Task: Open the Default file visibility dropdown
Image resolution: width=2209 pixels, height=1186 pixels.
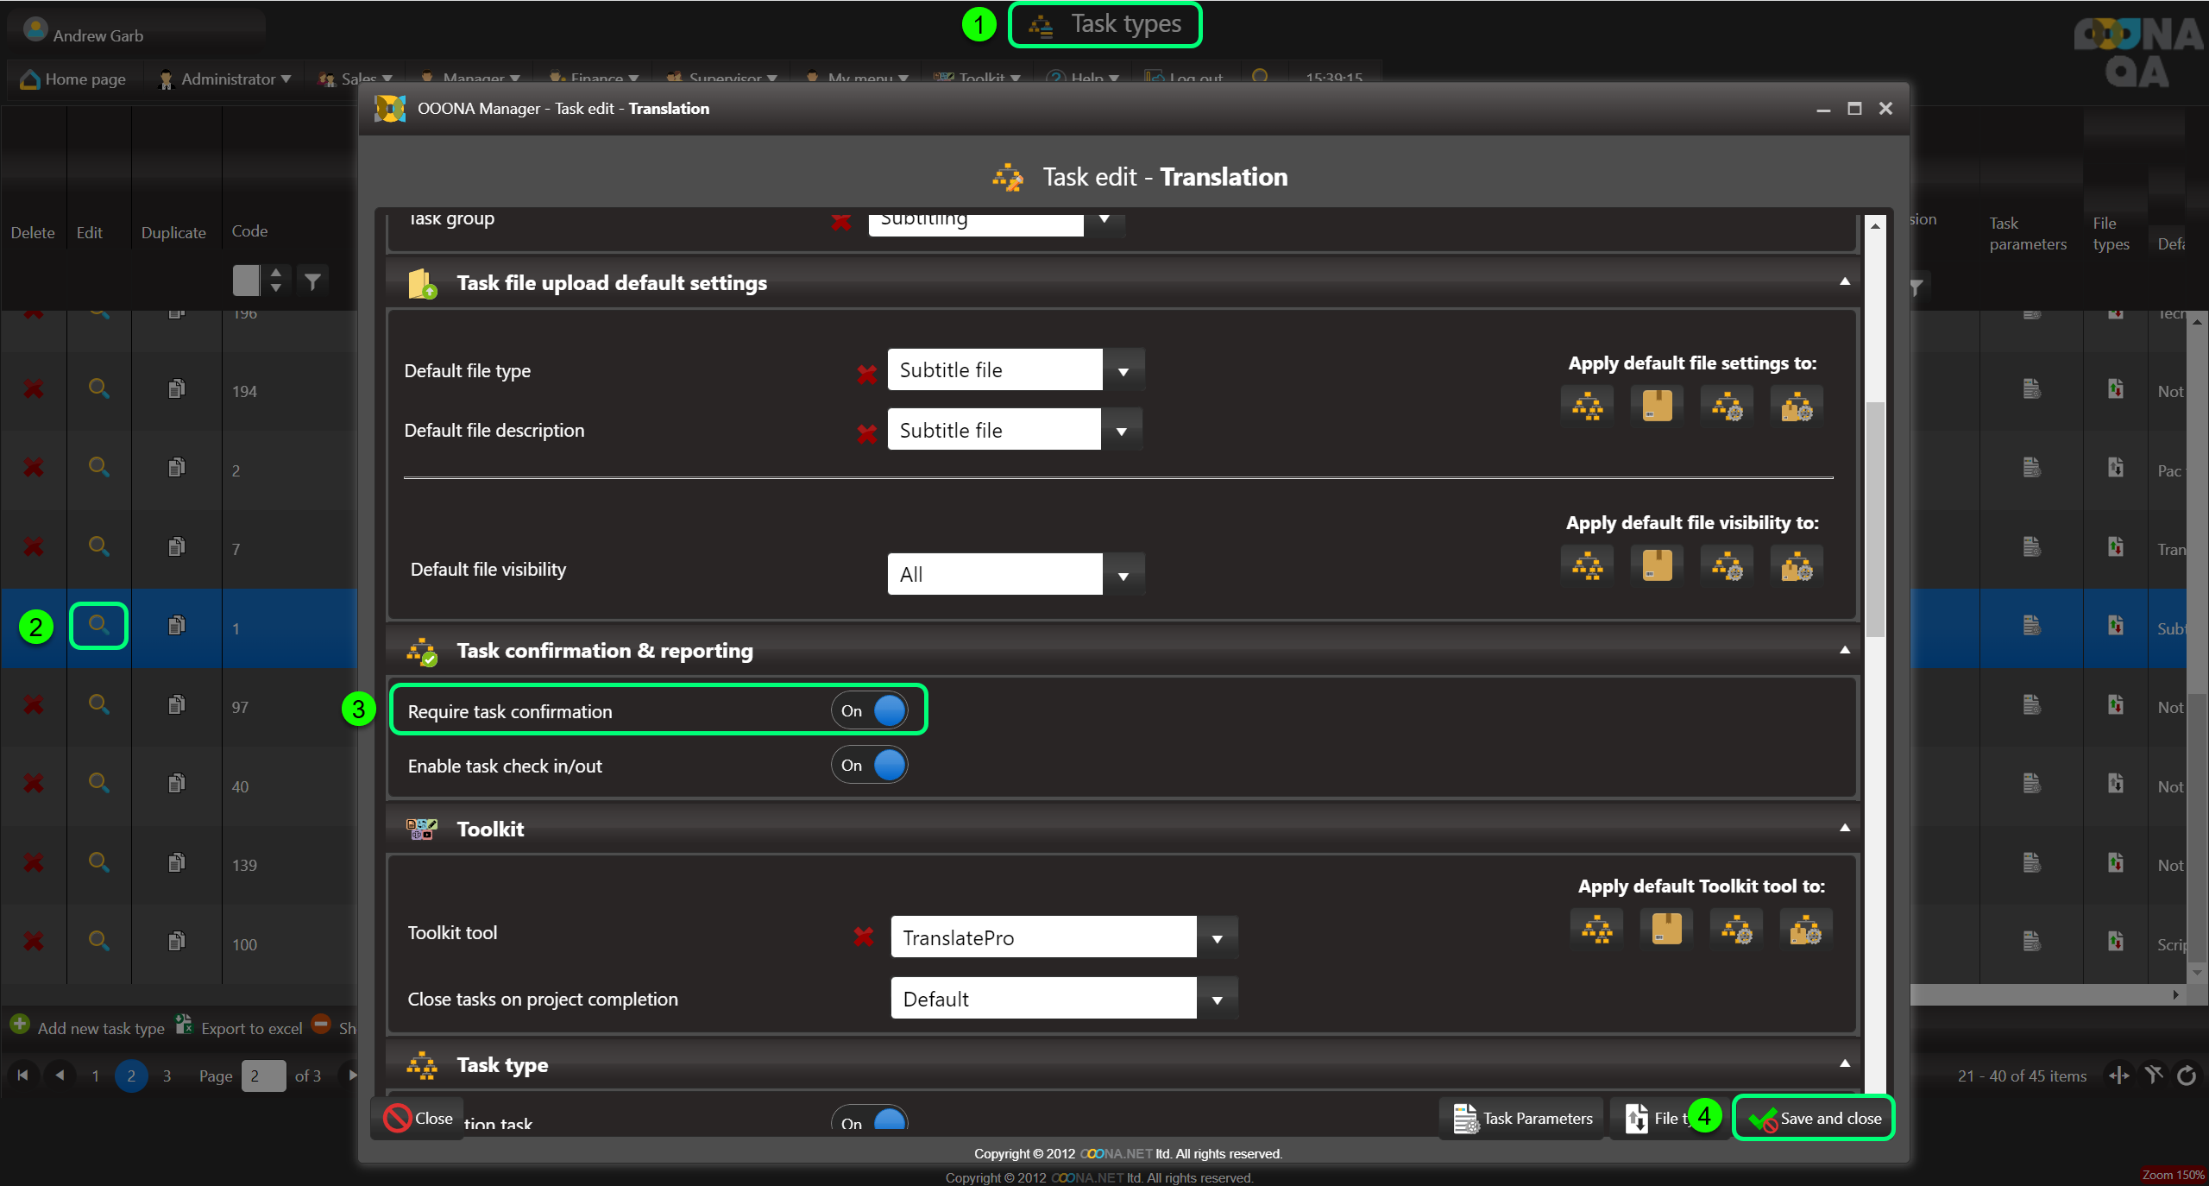Action: 1123,575
